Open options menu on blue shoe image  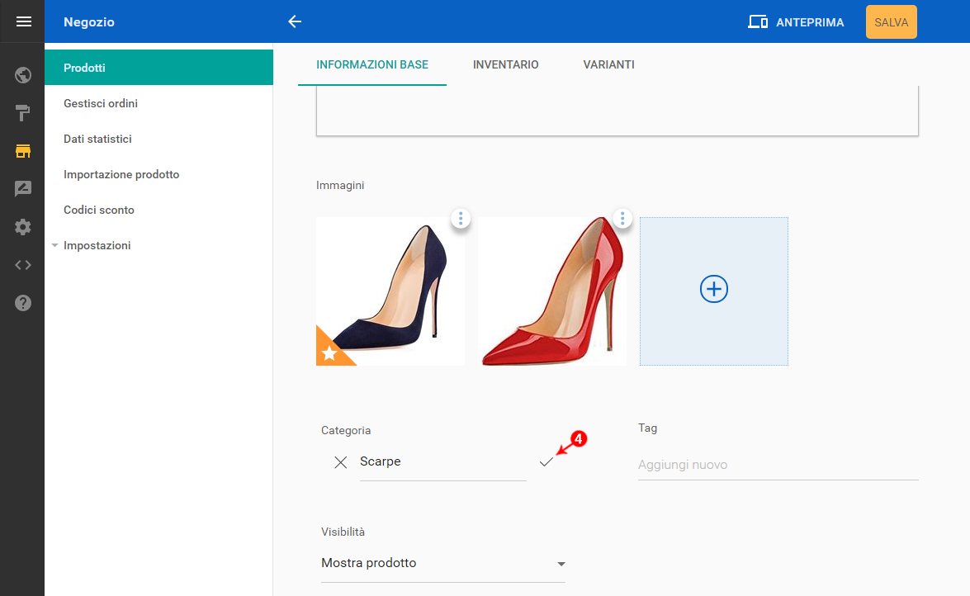pyautogui.click(x=461, y=219)
